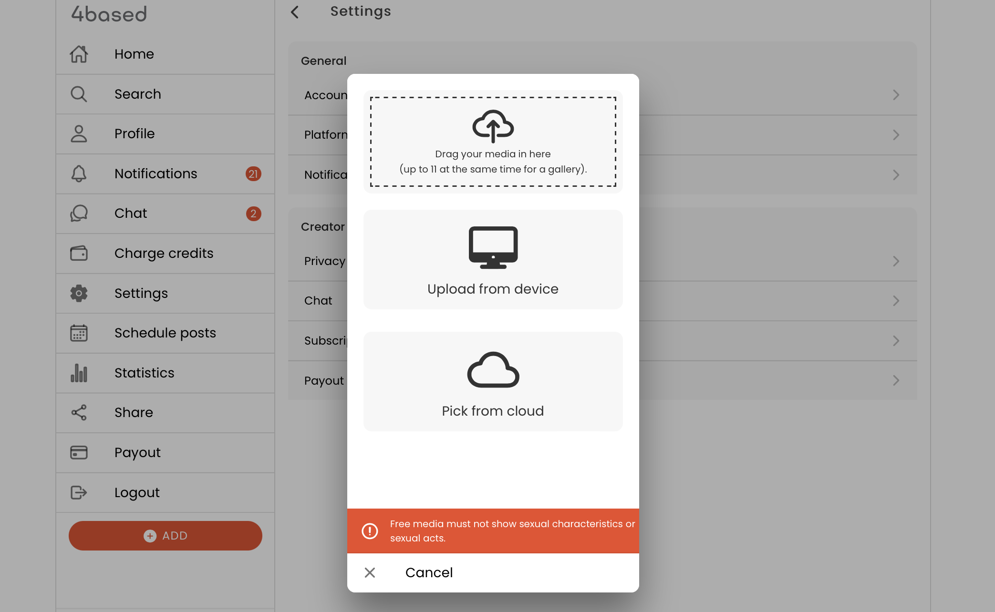Open Profile from sidebar menu

[135, 133]
